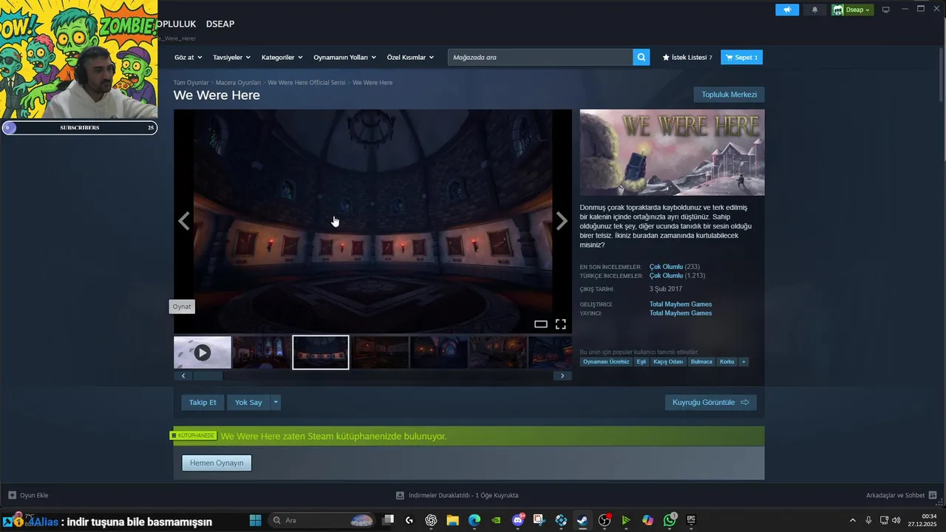Open OBS Studio from taskbar

tap(605, 520)
